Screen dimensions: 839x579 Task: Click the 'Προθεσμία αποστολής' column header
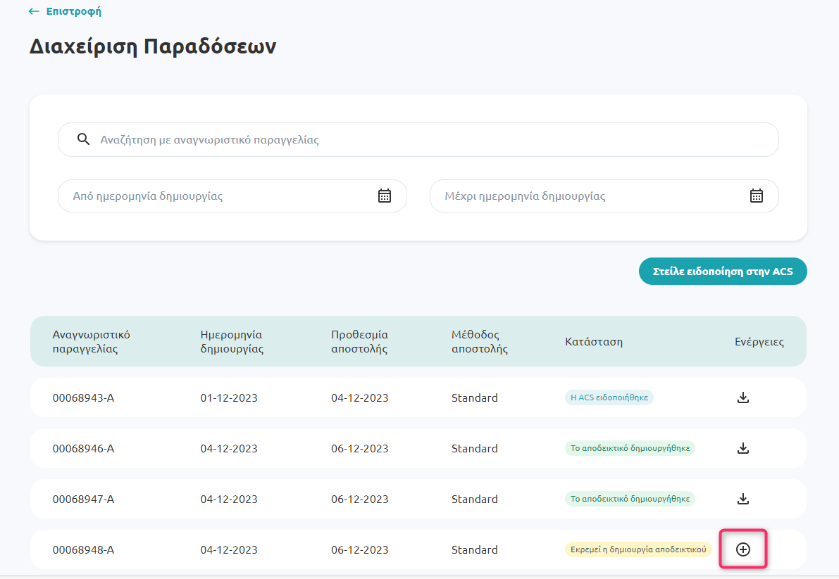click(x=359, y=341)
